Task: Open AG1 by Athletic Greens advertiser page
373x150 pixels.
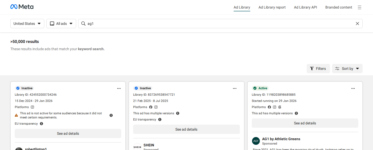Action: tap(281, 139)
